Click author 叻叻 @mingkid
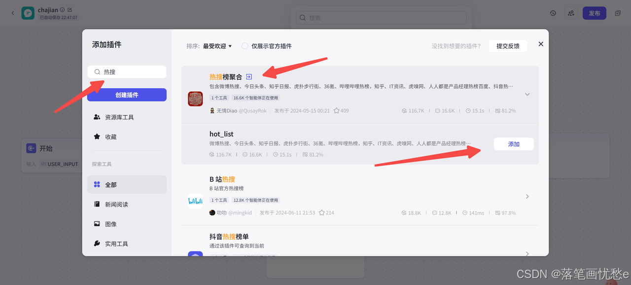Image resolution: width=631 pixels, height=285 pixels. point(231,213)
